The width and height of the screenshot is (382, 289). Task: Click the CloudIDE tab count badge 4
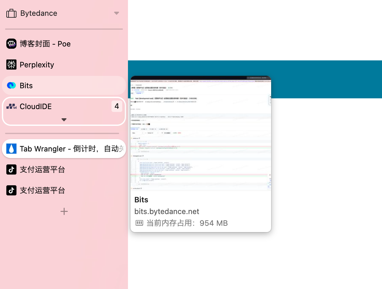point(117,106)
